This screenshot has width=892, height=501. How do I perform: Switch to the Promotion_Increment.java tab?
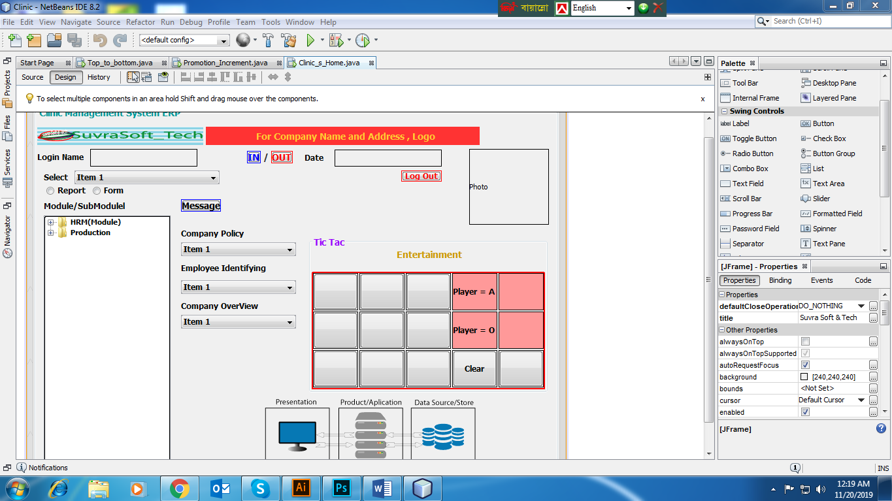click(225, 63)
